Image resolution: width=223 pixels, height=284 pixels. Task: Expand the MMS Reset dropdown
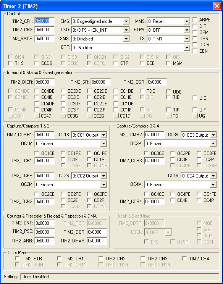[x=168, y=21]
